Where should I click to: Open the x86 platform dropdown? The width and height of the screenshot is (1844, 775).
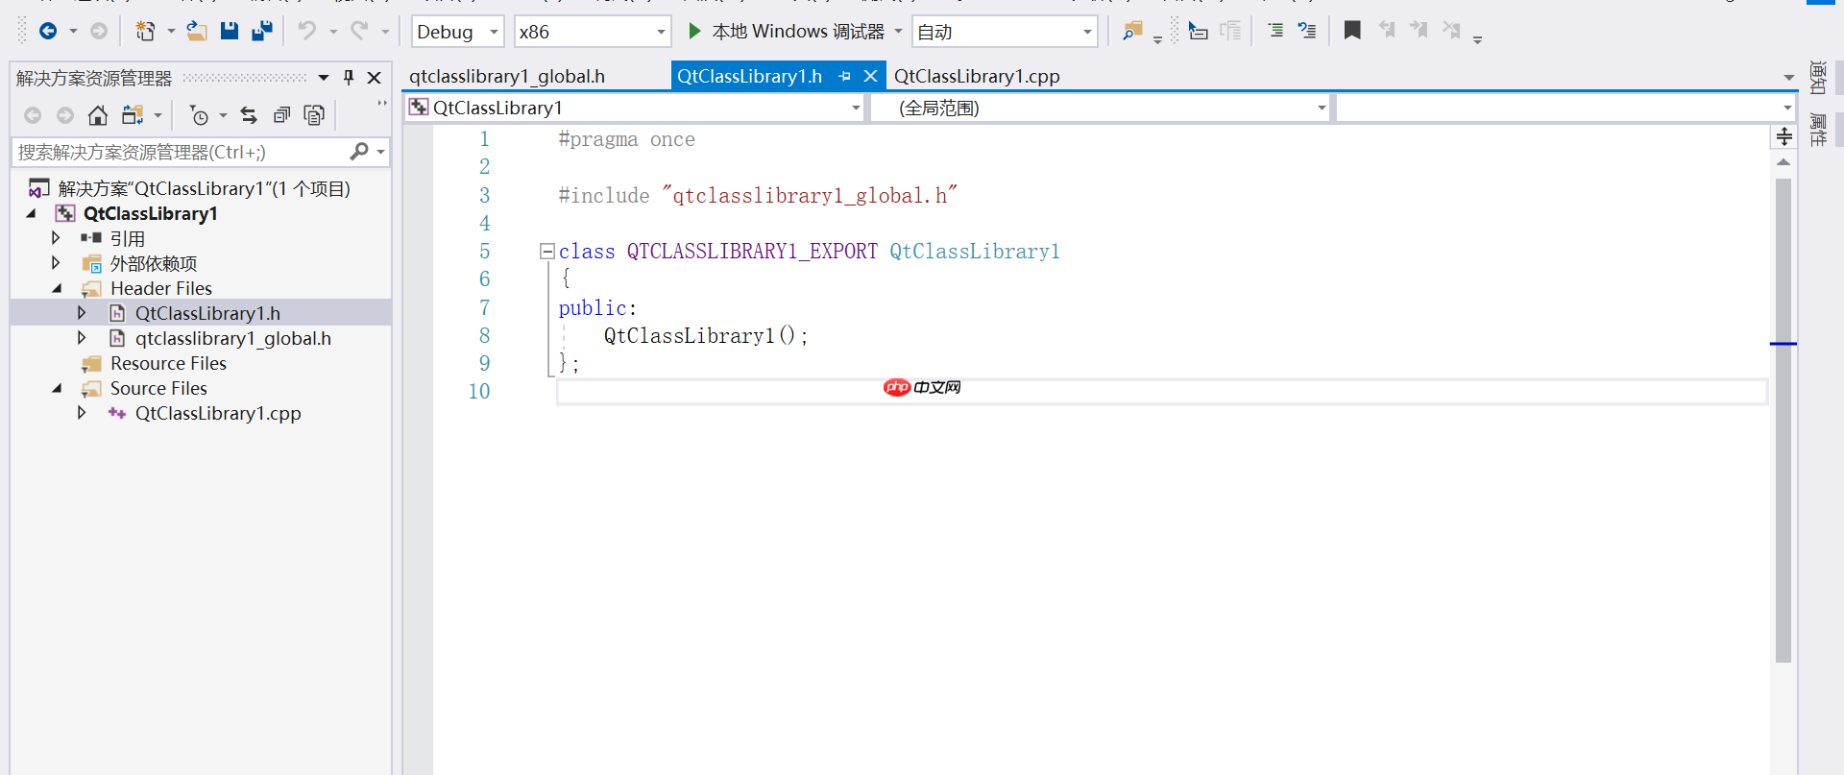coord(592,32)
